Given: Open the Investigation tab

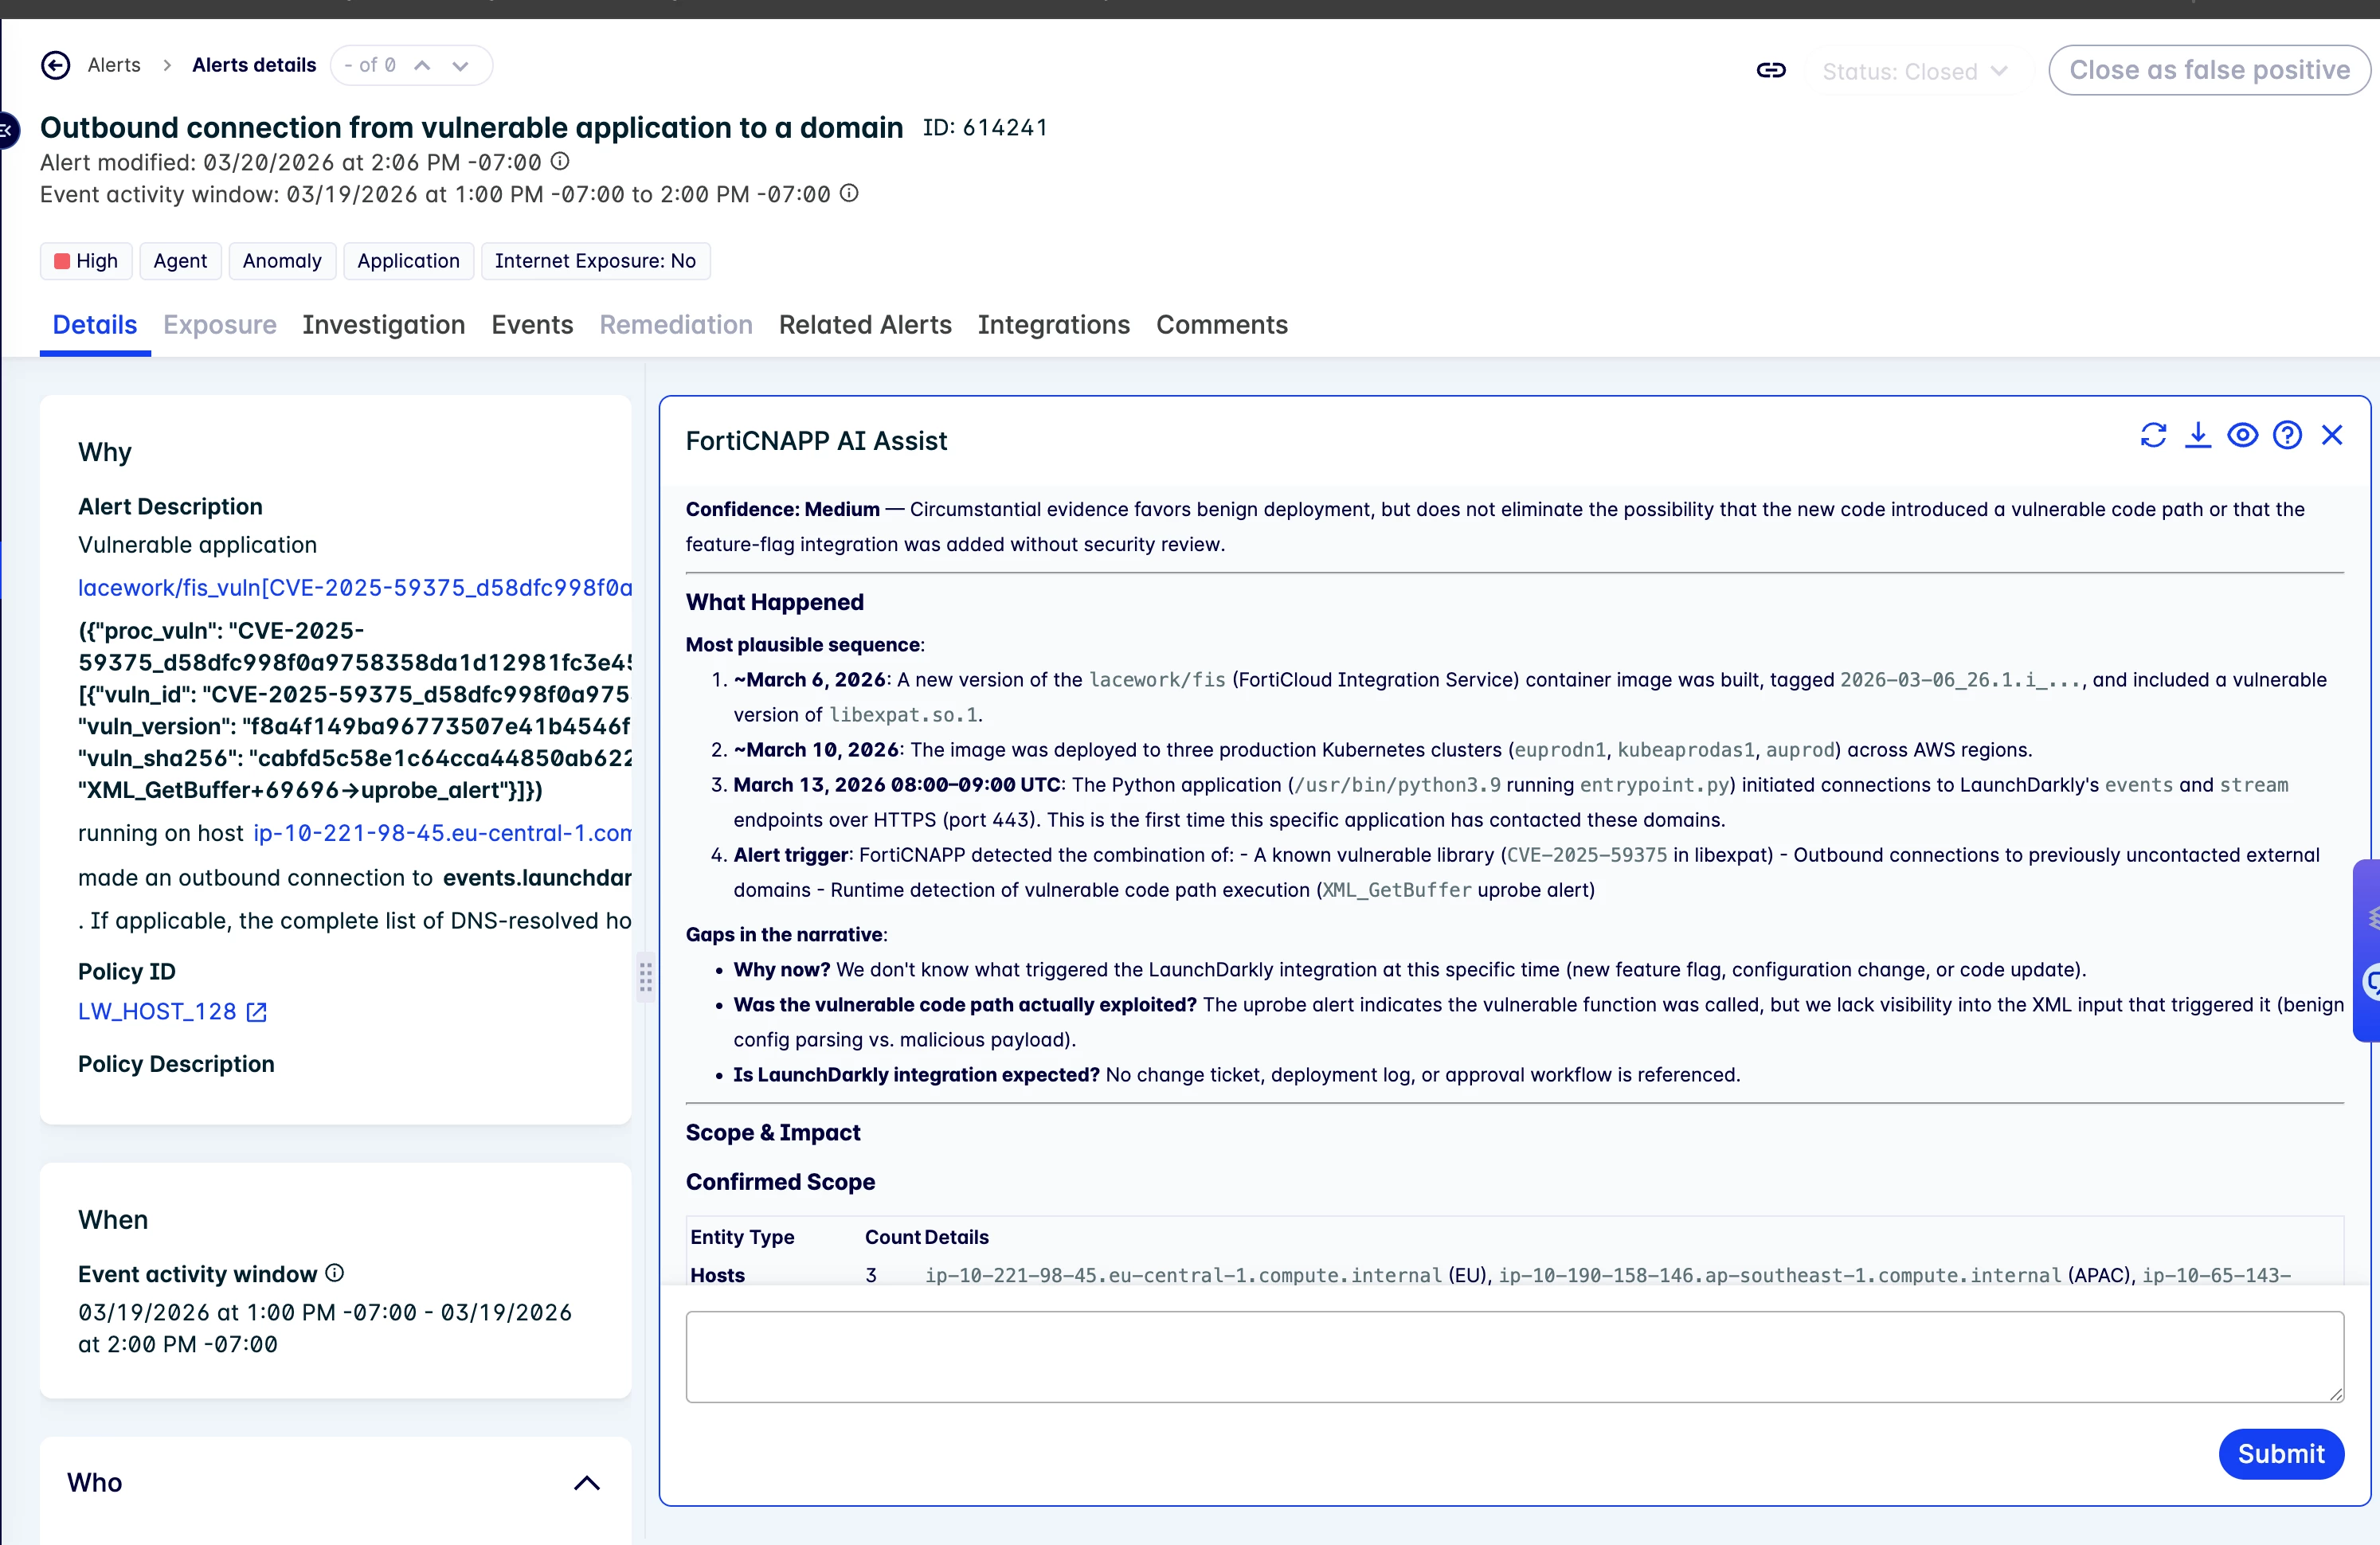Looking at the screenshot, I should point(384,325).
